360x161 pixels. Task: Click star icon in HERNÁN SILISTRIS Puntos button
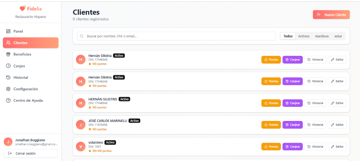[x=266, y=103]
